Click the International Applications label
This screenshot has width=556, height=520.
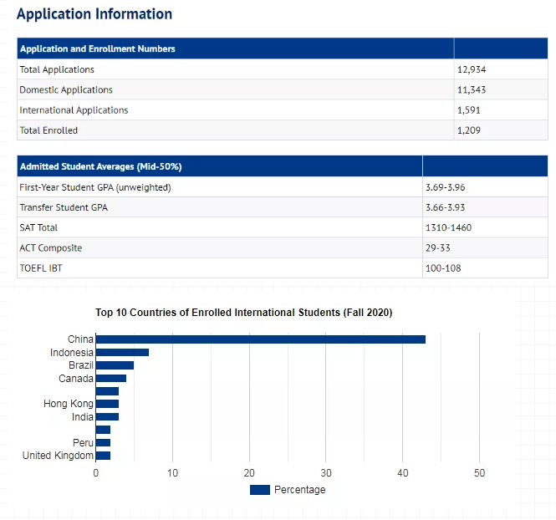point(74,110)
